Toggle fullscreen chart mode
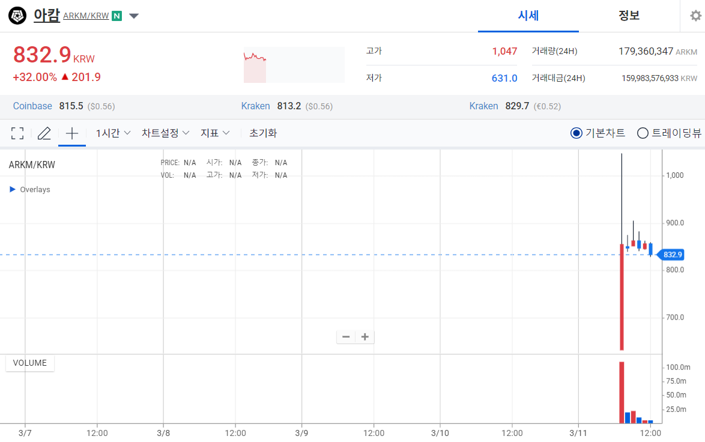Viewport: 705px width, 442px height. pyautogui.click(x=17, y=133)
